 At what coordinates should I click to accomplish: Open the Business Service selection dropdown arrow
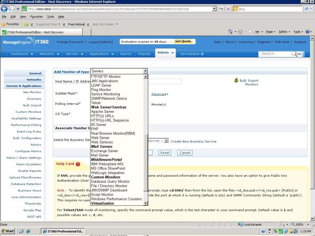click(x=166, y=141)
